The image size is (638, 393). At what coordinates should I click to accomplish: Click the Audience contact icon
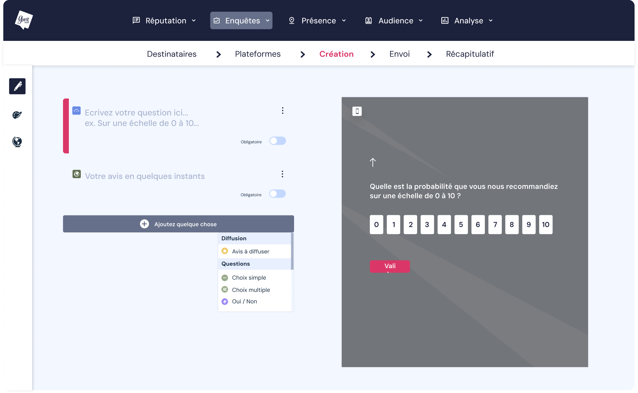(x=368, y=20)
